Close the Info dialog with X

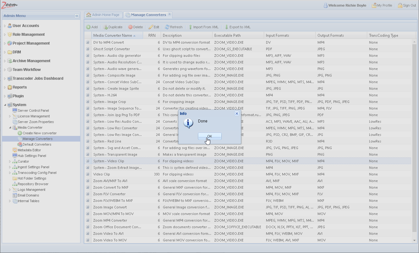237,114
